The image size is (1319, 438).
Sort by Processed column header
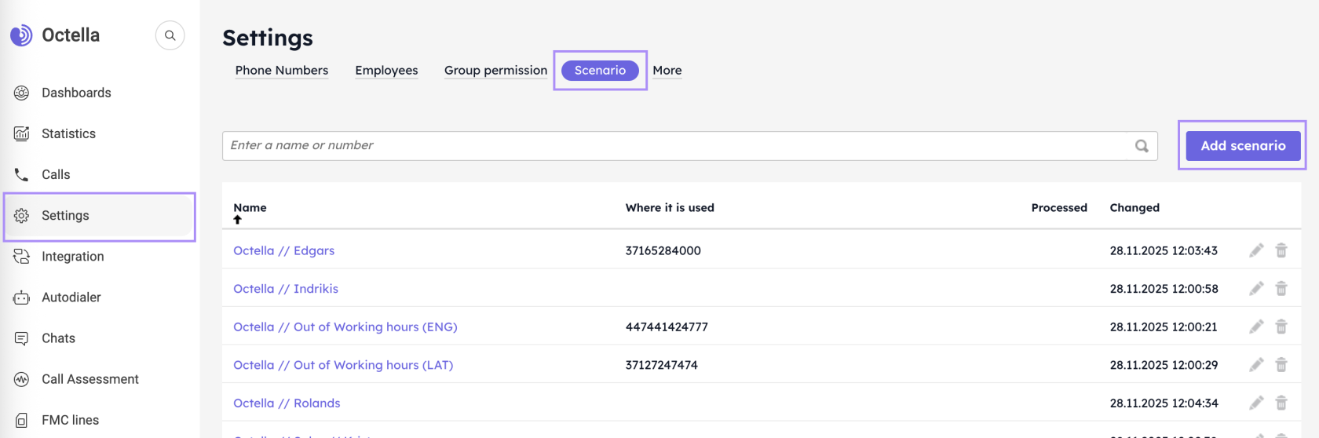(1059, 208)
